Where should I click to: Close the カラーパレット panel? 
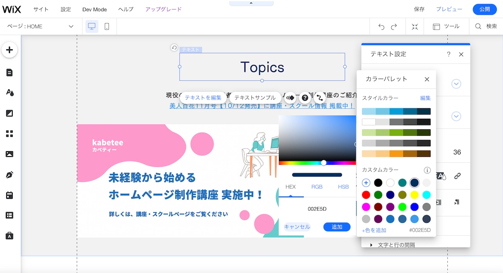coord(427,79)
